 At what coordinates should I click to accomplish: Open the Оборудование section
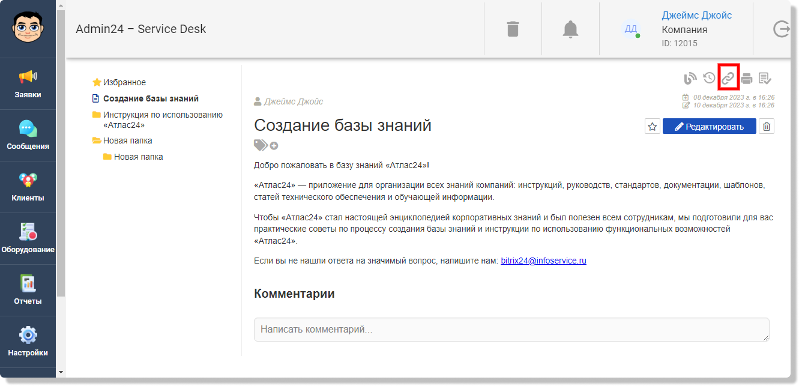coord(28,238)
